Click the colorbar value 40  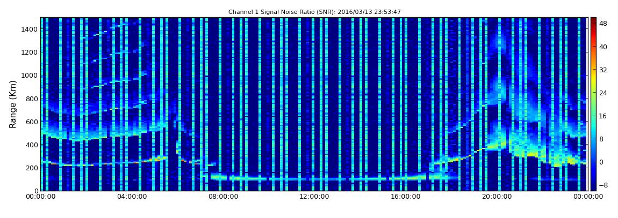pyautogui.click(x=603, y=47)
